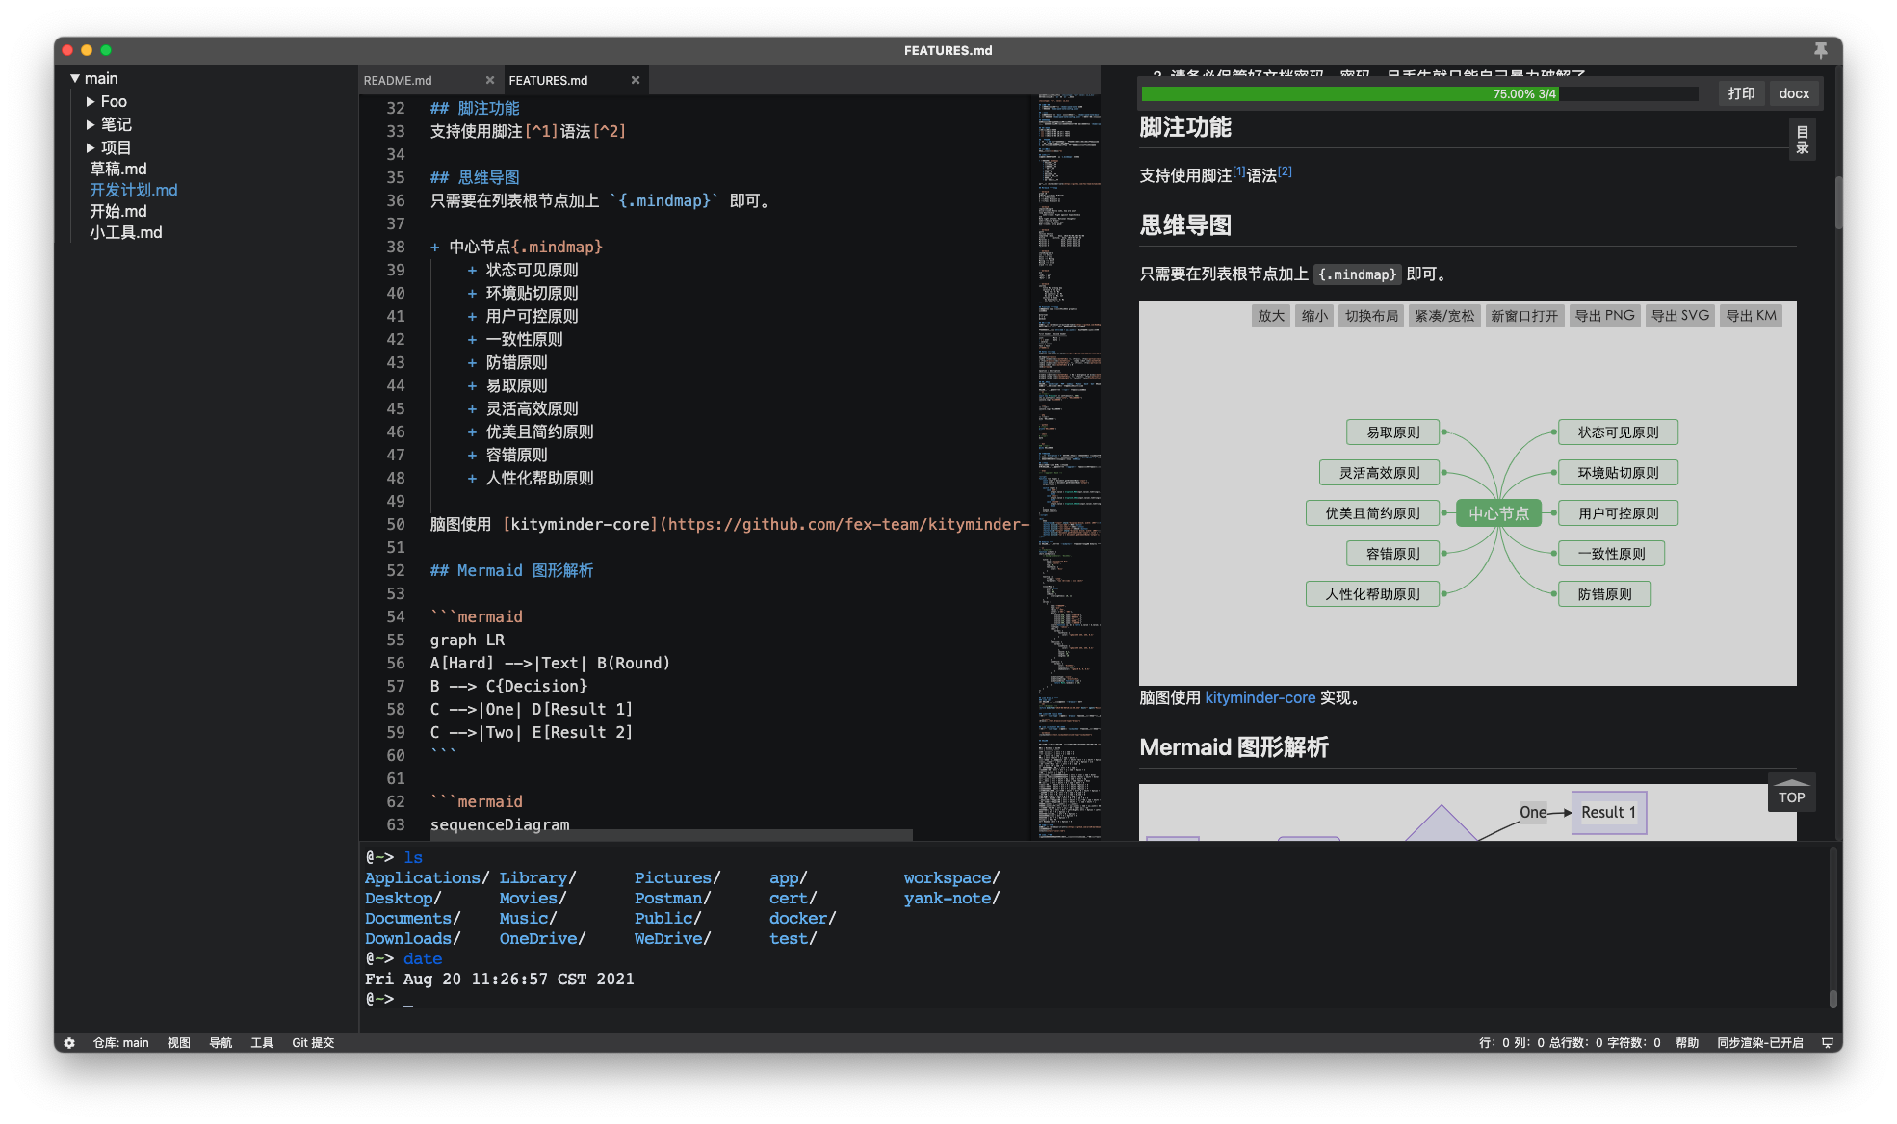Export as docx button

point(1794,93)
